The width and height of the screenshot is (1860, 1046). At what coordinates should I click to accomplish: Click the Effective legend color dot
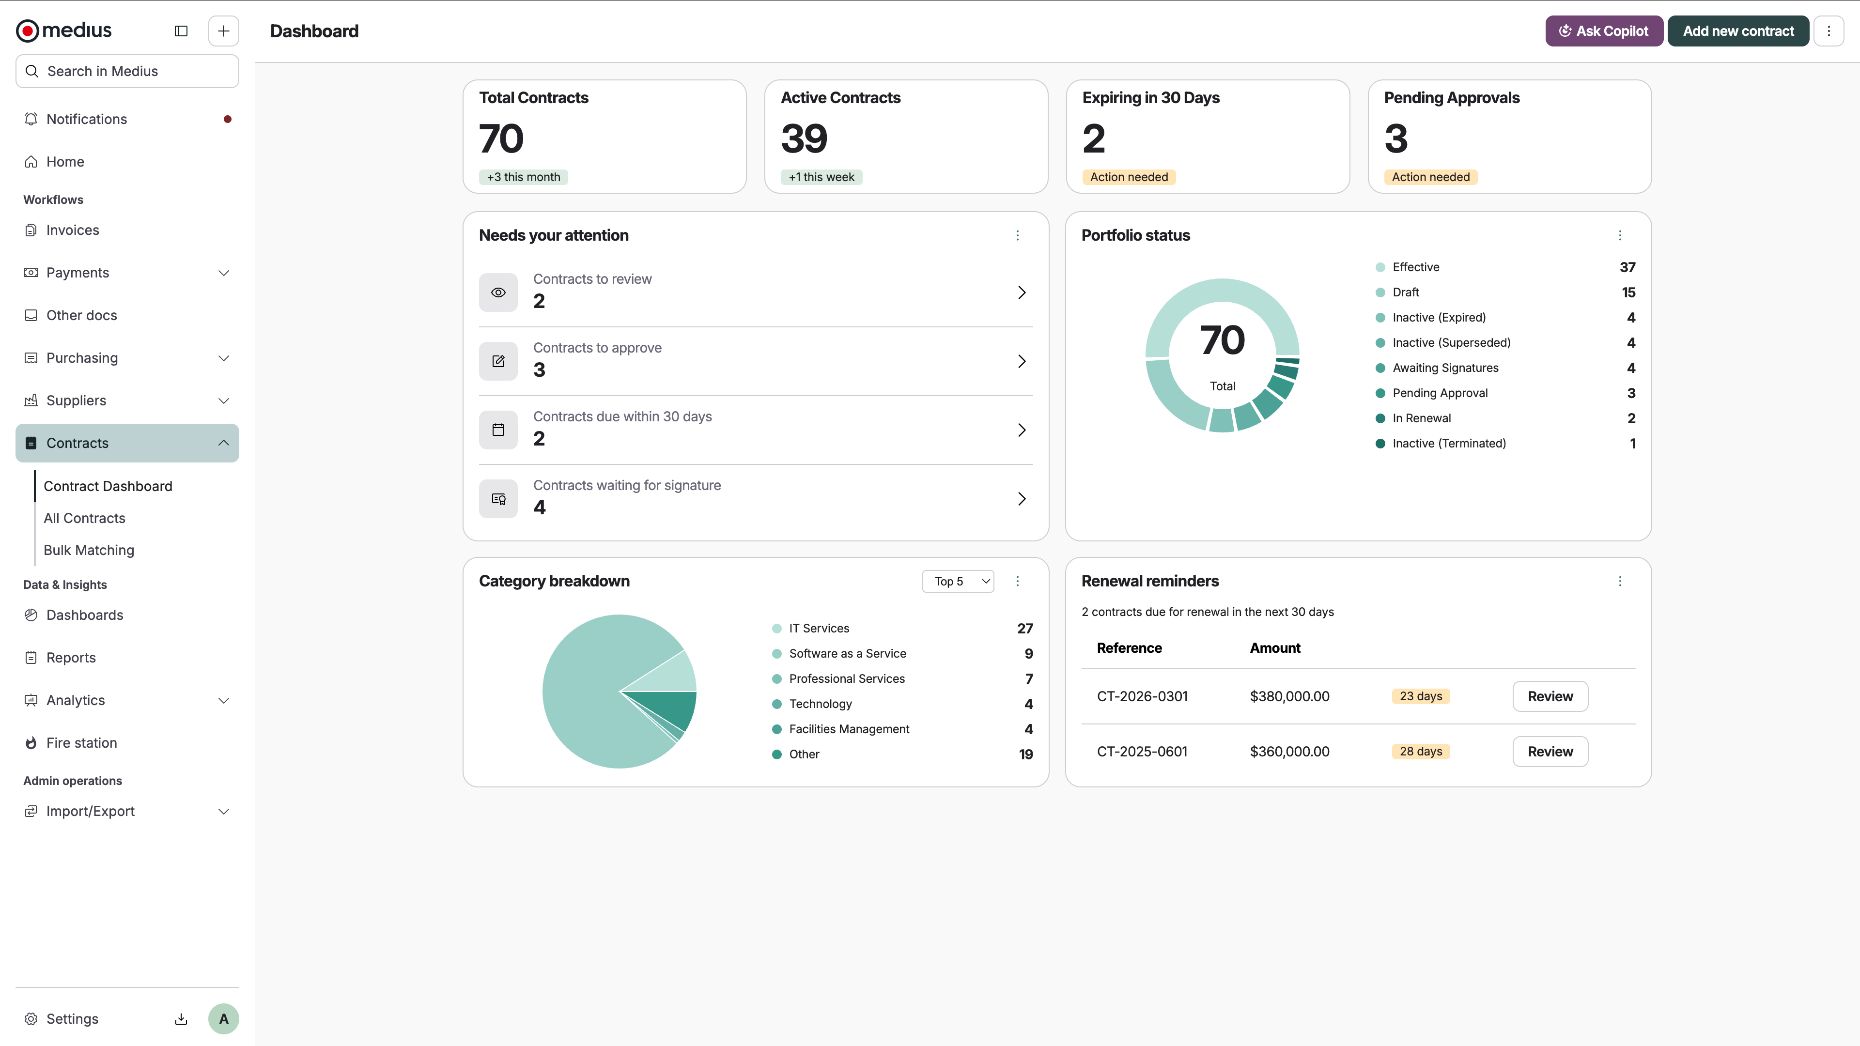[x=1380, y=267]
